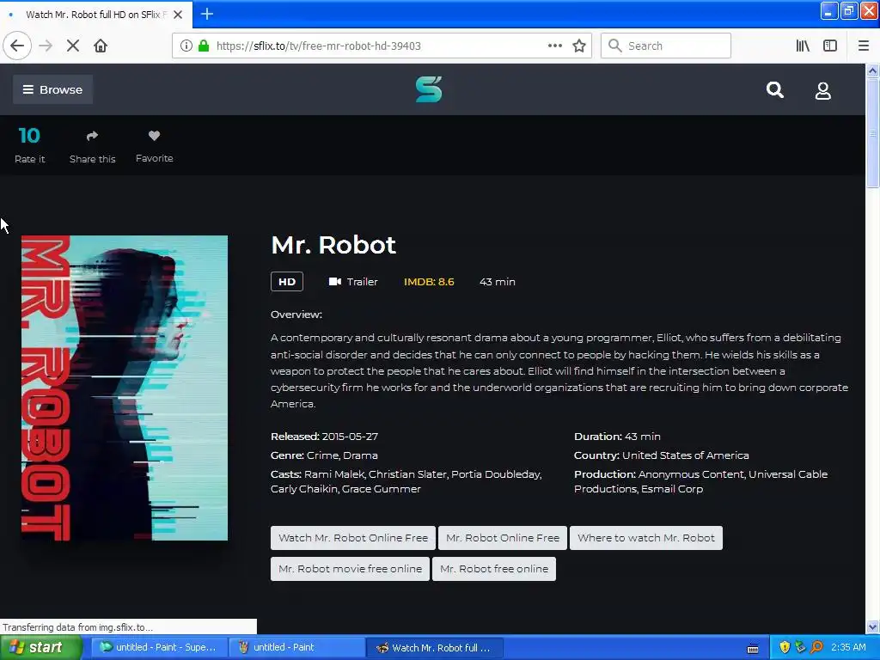
Task: Select the Watch Mr. Robot browser tab
Action: [x=96, y=15]
